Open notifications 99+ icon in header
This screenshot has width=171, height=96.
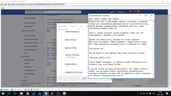point(138,11)
